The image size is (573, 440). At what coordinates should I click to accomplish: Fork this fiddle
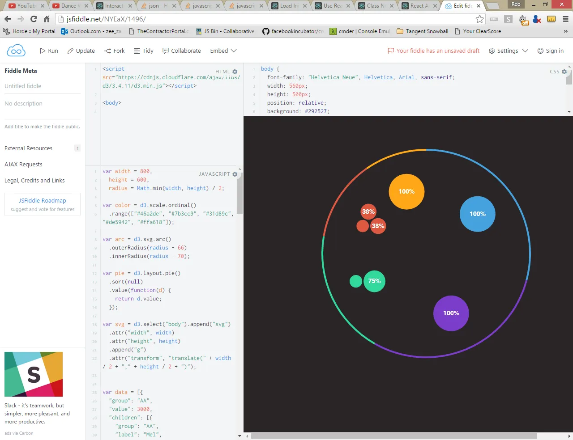115,51
